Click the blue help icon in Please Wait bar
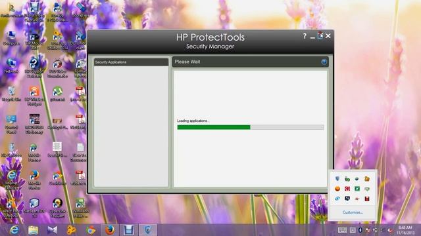This screenshot has height=236, width=421. pos(324,62)
